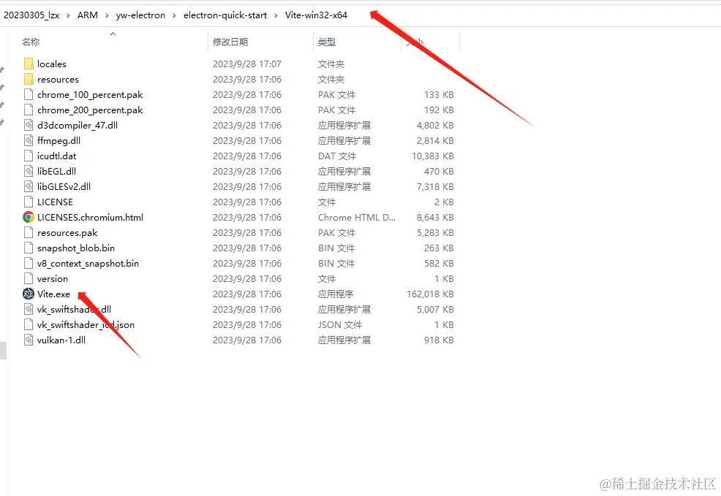The width and height of the screenshot is (721, 496).
Task: Go to ARM in the address path
Action: pos(87,15)
